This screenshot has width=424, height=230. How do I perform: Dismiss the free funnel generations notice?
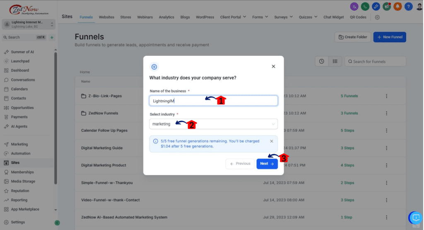point(272,141)
